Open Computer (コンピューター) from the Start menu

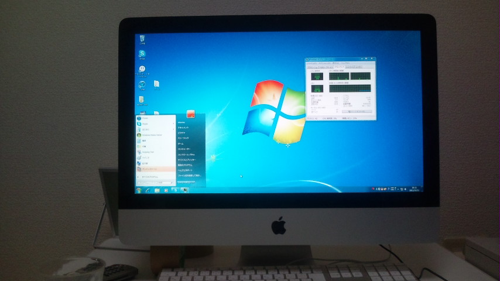pos(184,149)
